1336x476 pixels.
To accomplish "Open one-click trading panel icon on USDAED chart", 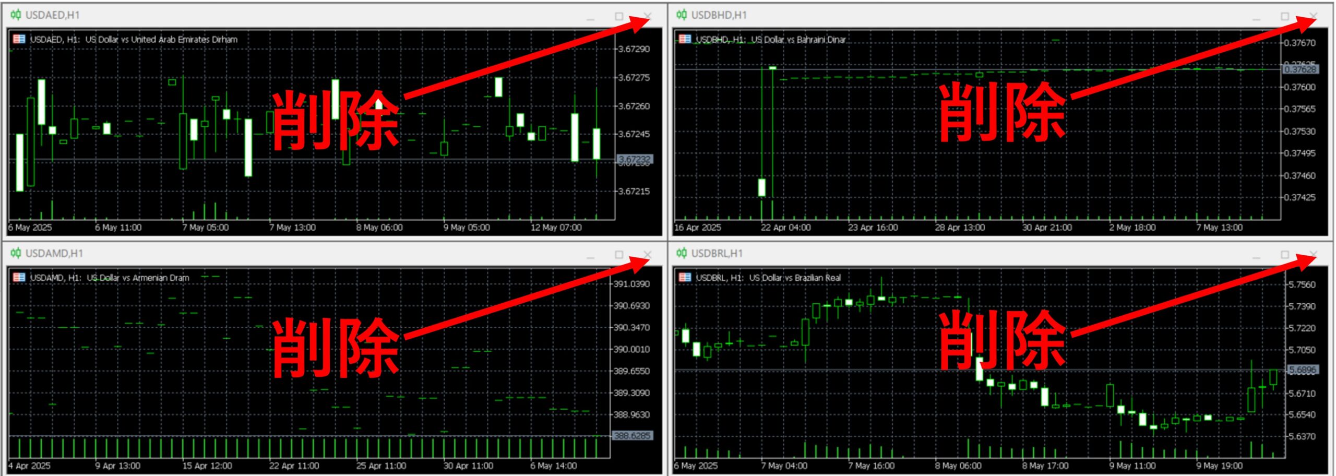I will [19, 39].
